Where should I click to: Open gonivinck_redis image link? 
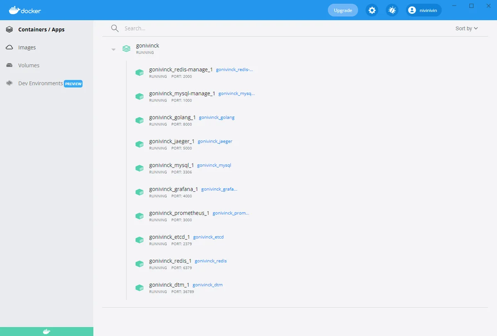pyautogui.click(x=211, y=261)
